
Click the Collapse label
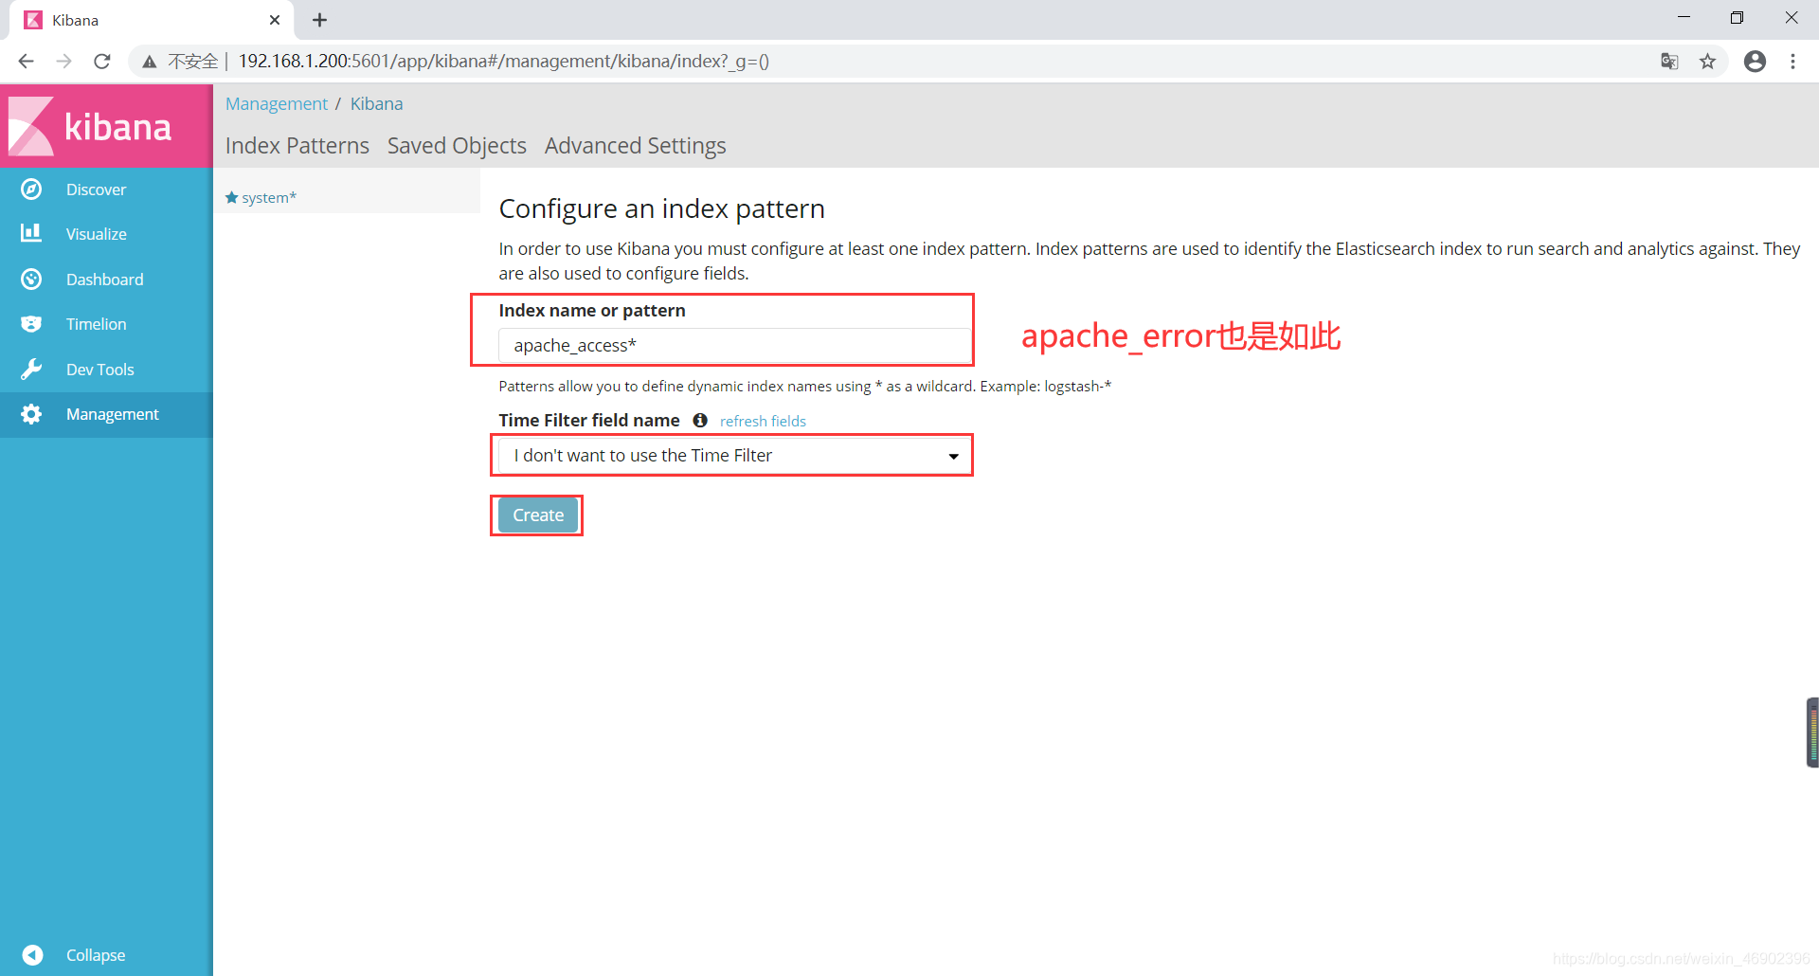click(96, 955)
